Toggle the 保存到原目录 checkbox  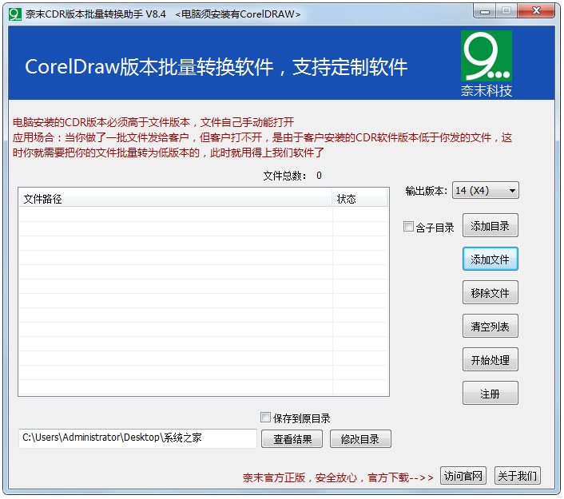point(266,418)
